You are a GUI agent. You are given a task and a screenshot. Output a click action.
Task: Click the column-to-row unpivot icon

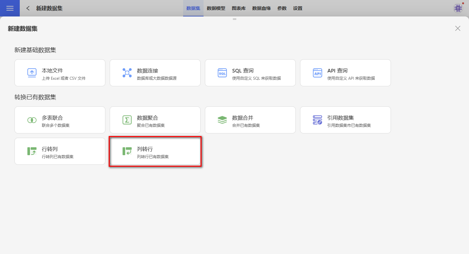click(127, 151)
